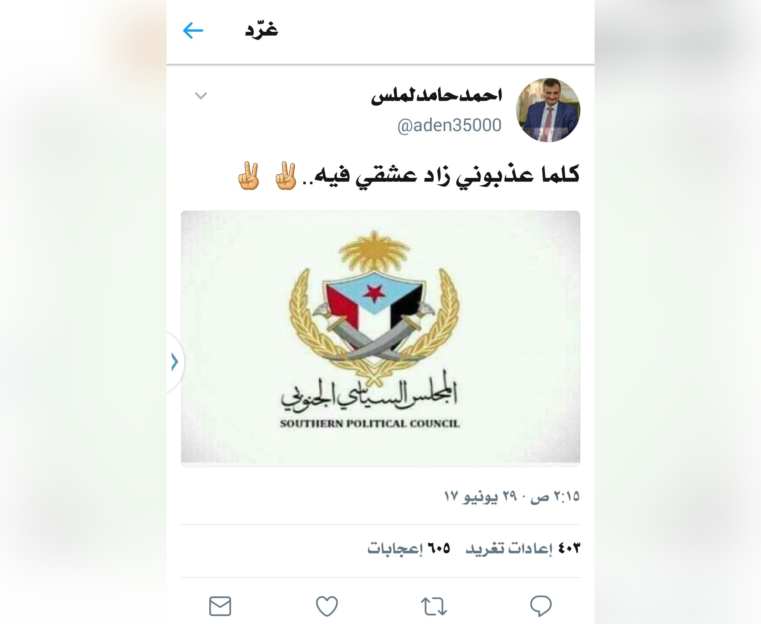
Task: View the Southern Political Council image
Action: tap(380, 338)
